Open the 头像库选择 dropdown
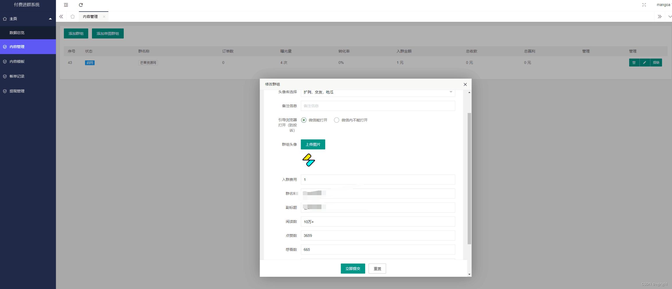 coord(378,92)
